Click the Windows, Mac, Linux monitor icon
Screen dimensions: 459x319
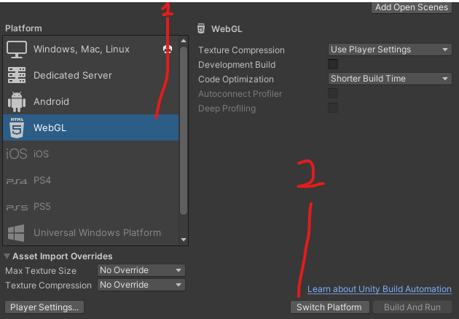[x=16, y=50]
